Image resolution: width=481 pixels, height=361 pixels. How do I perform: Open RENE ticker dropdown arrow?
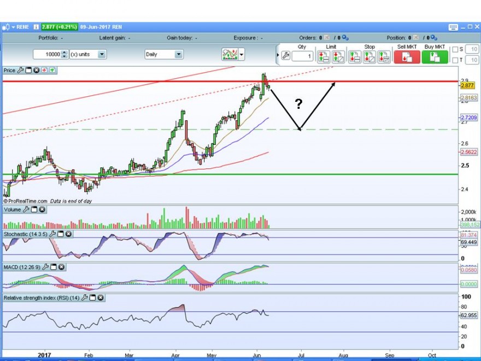tap(13, 27)
